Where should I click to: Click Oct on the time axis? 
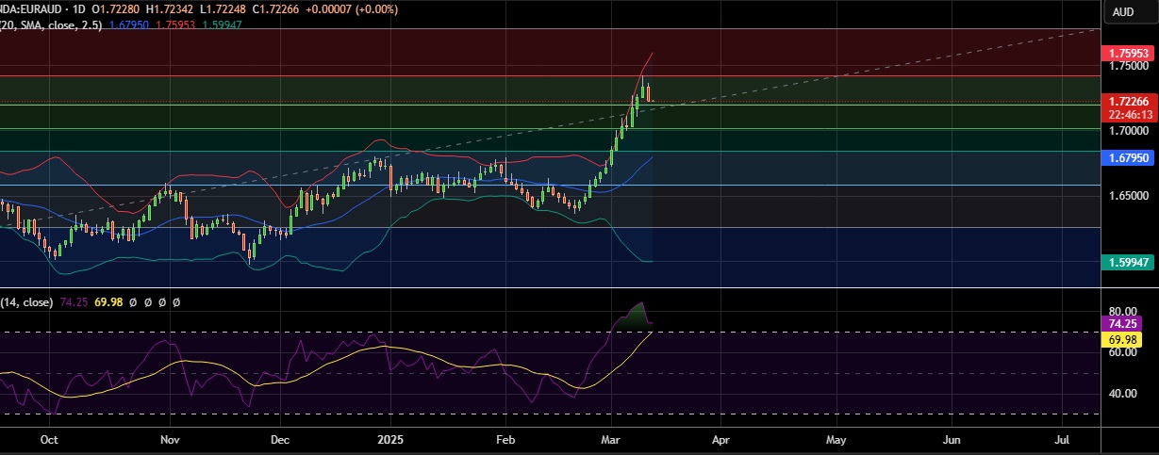coord(50,440)
